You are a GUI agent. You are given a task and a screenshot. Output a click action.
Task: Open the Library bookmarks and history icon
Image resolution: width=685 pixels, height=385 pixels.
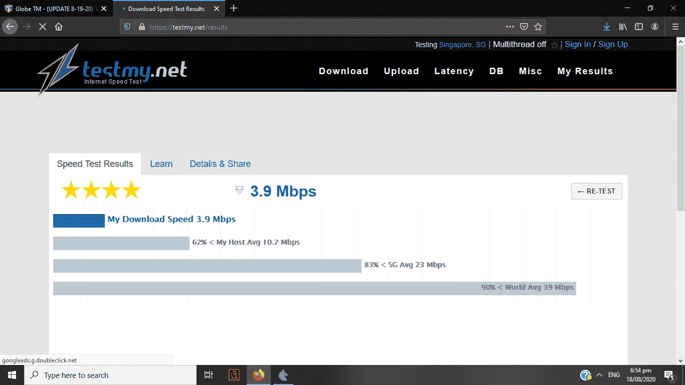[x=623, y=27]
